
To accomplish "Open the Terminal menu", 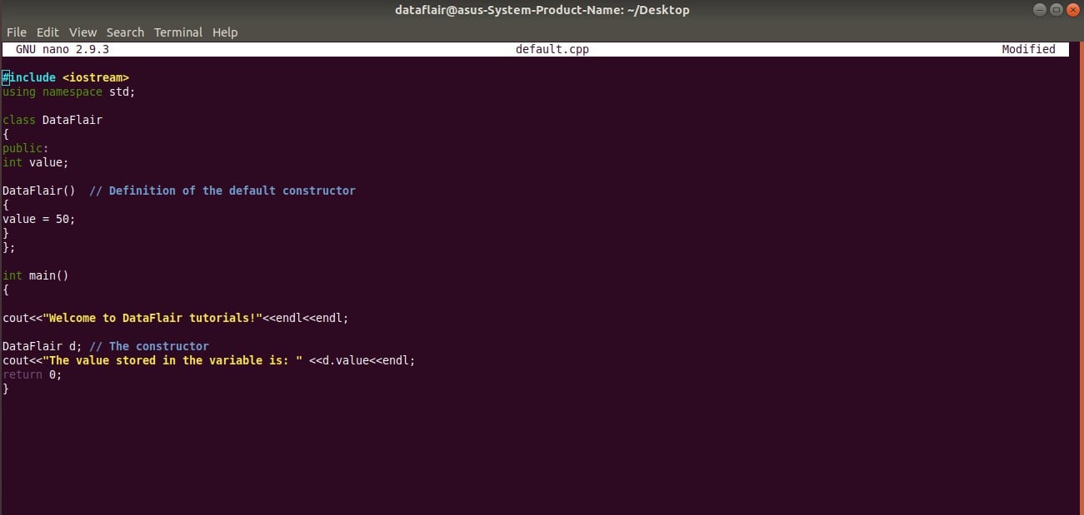I will coord(177,32).
